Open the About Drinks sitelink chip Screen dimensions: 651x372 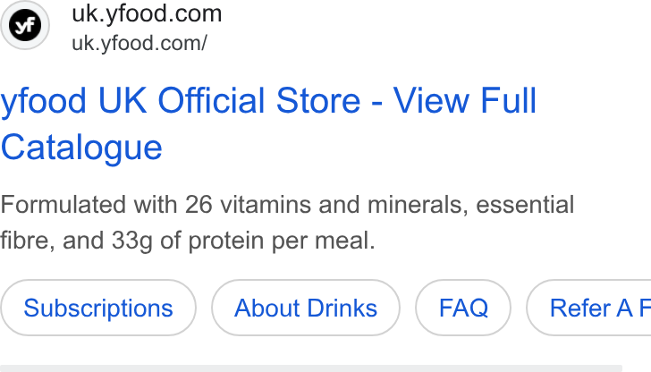[x=306, y=308]
